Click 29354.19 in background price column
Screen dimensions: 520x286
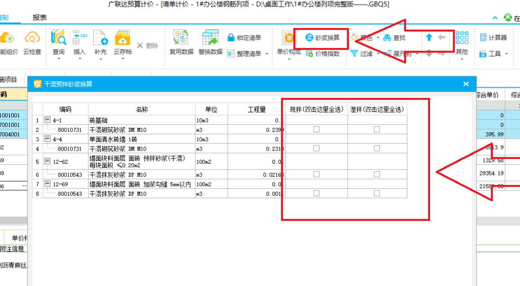[x=492, y=173]
